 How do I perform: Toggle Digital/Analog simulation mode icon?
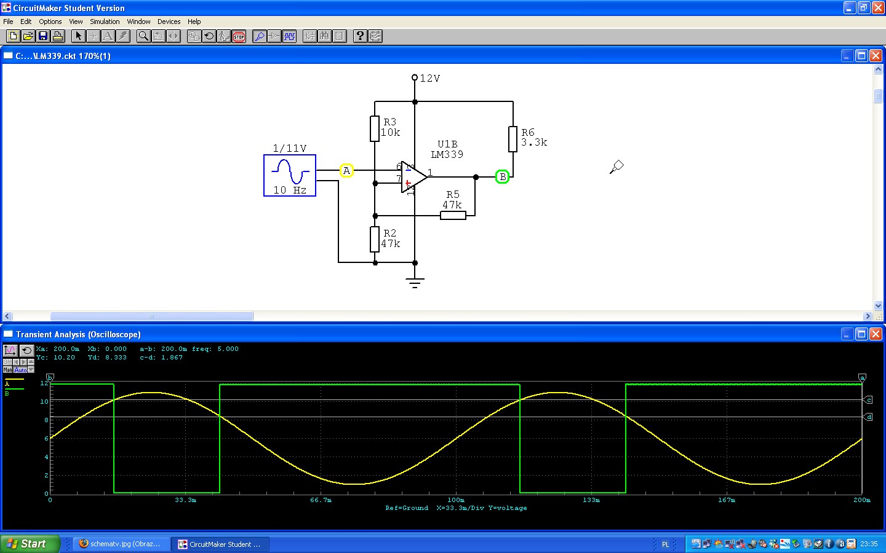(194, 36)
